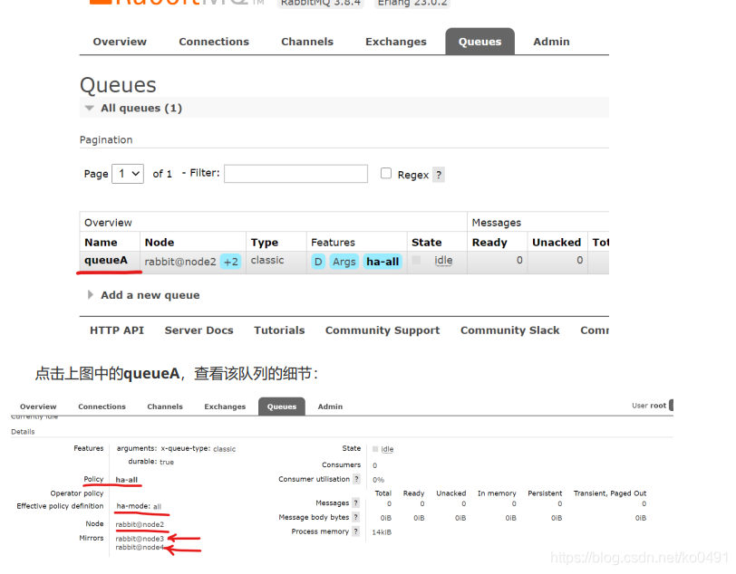Viewport: 736px width, 574px height.
Task: Click the D durable feature badge
Action: [318, 262]
